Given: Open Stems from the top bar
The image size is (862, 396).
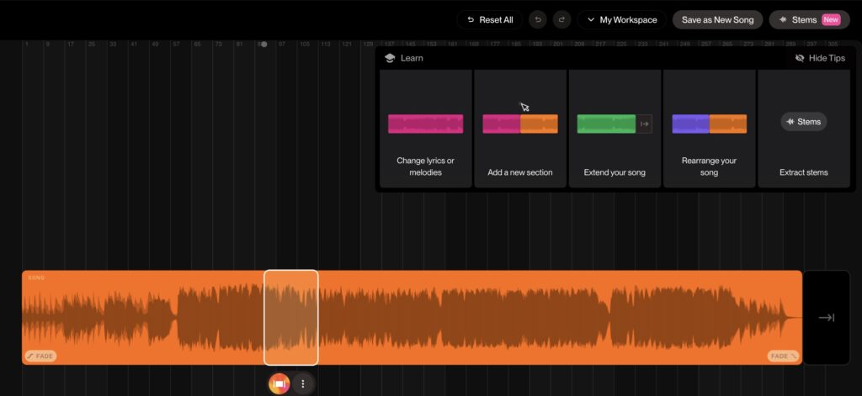Looking at the screenshot, I should pos(809,20).
